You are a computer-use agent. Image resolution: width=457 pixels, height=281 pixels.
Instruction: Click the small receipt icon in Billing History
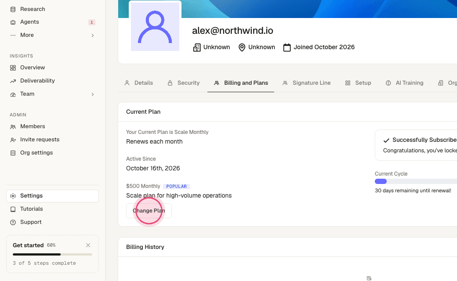click(369, 278)
